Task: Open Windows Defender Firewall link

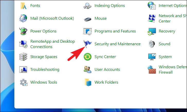Action: pos(173,70)
